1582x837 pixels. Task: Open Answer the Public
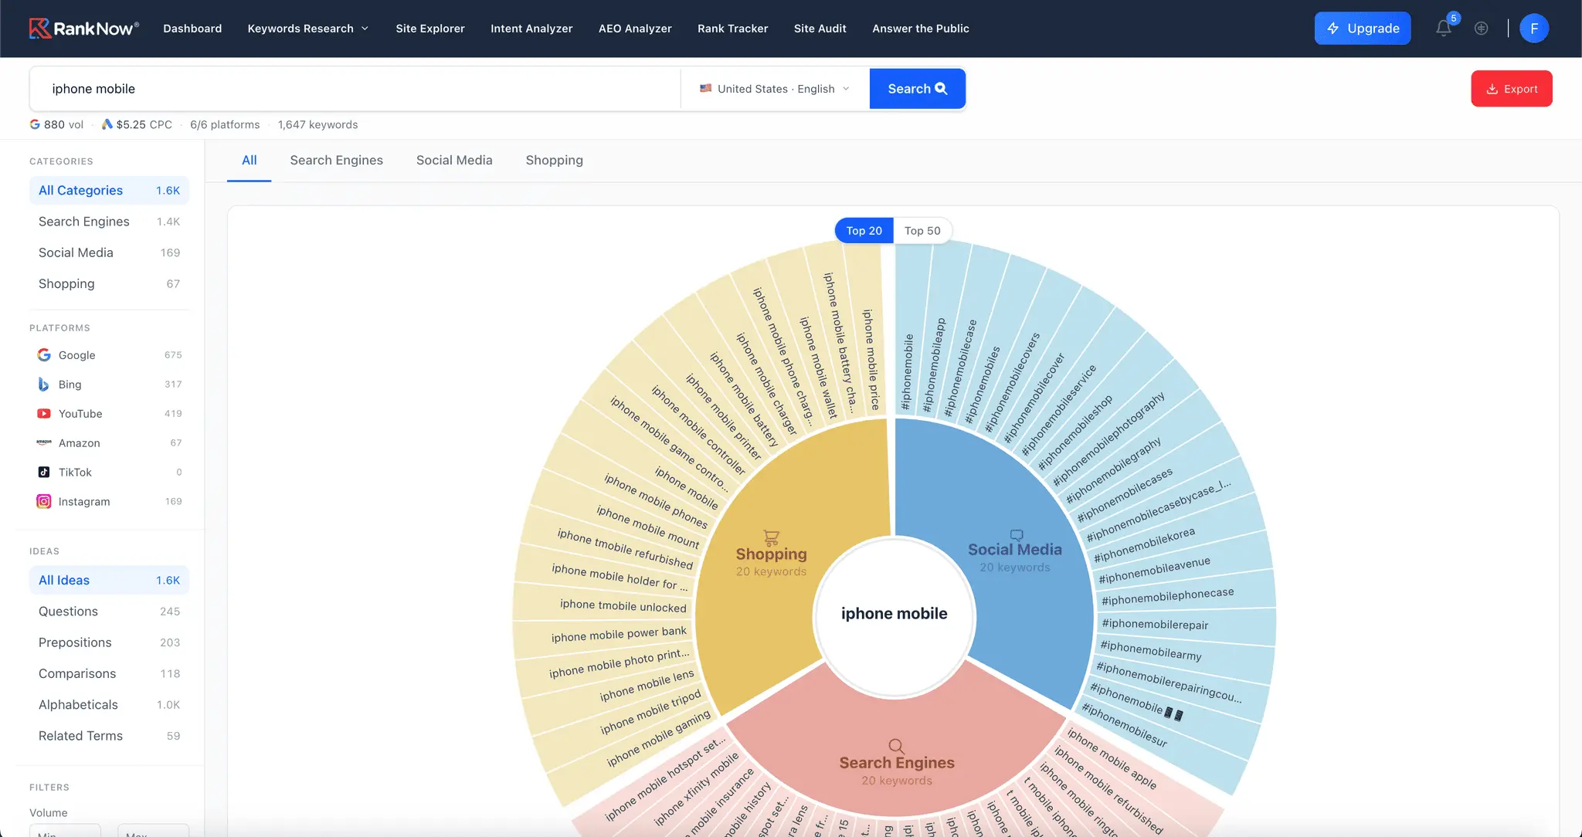click(920, 29)
